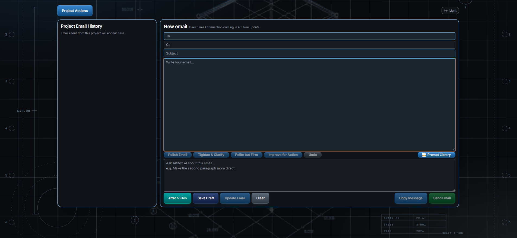Click the 'Emails sent from this project' note
Viewport: 517px width, 238px height.
point(93,33)
